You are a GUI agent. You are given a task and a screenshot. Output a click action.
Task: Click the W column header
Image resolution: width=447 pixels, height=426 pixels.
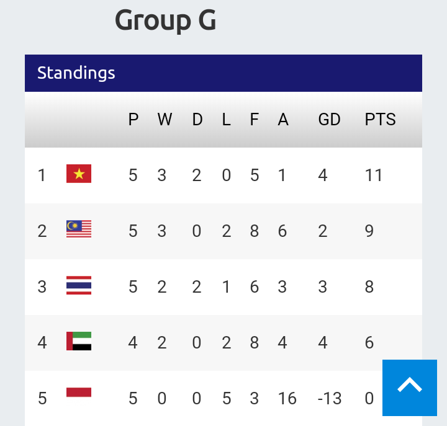pyautogui.click(x=165, y=120)
